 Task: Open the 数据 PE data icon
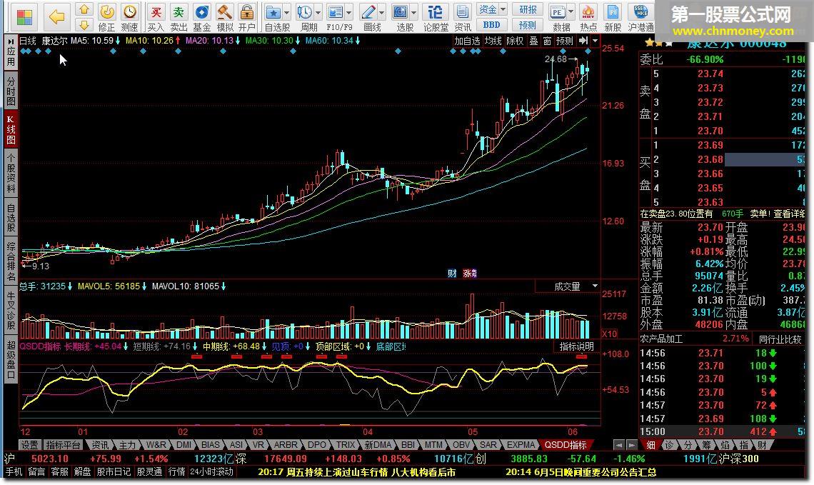(x=558, y=17)
